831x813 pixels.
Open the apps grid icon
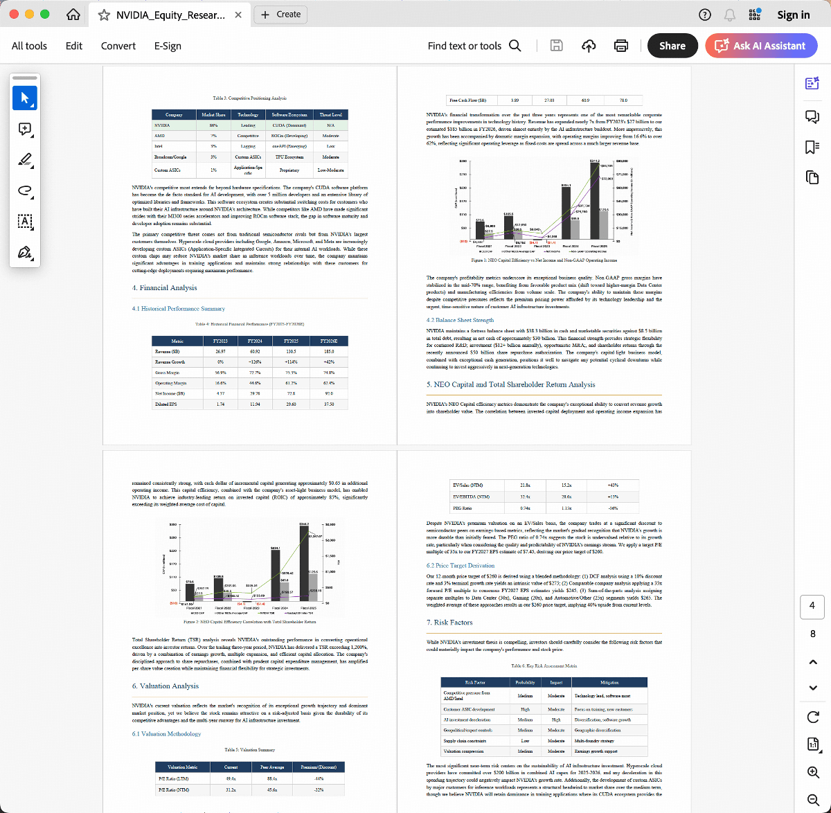pyautogui.click(x=755, y=15)
